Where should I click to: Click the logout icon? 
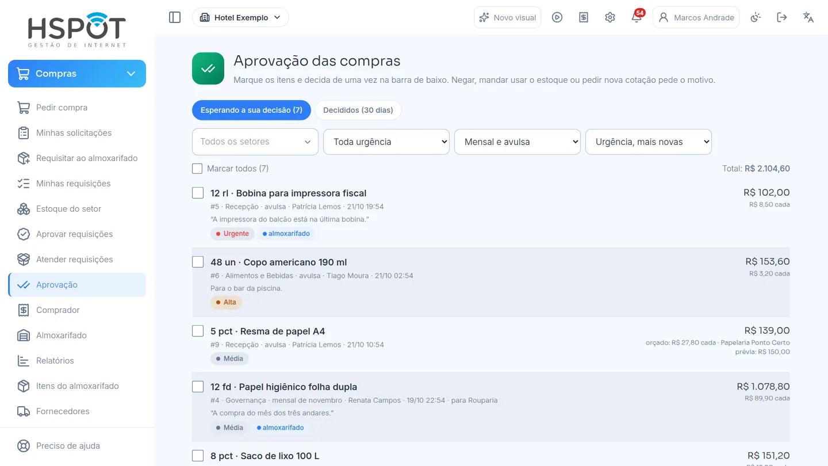(782, 17)
